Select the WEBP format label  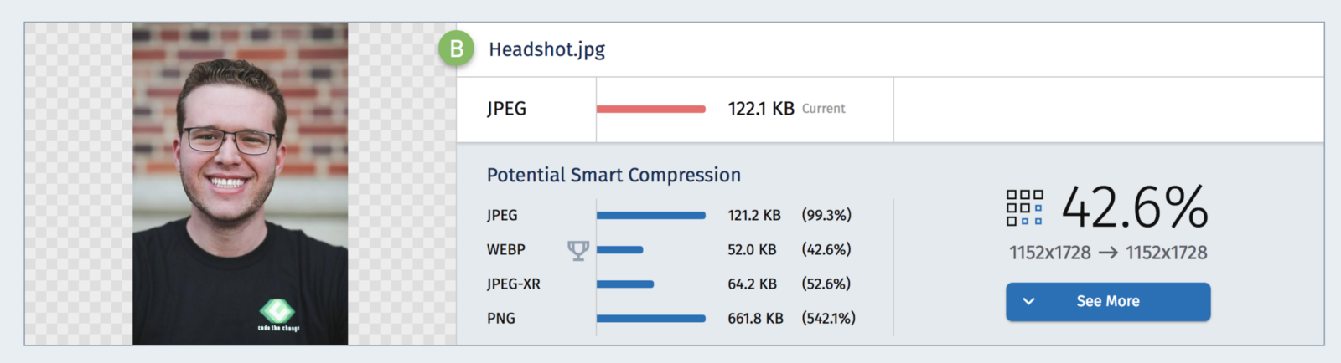(506, 250)
